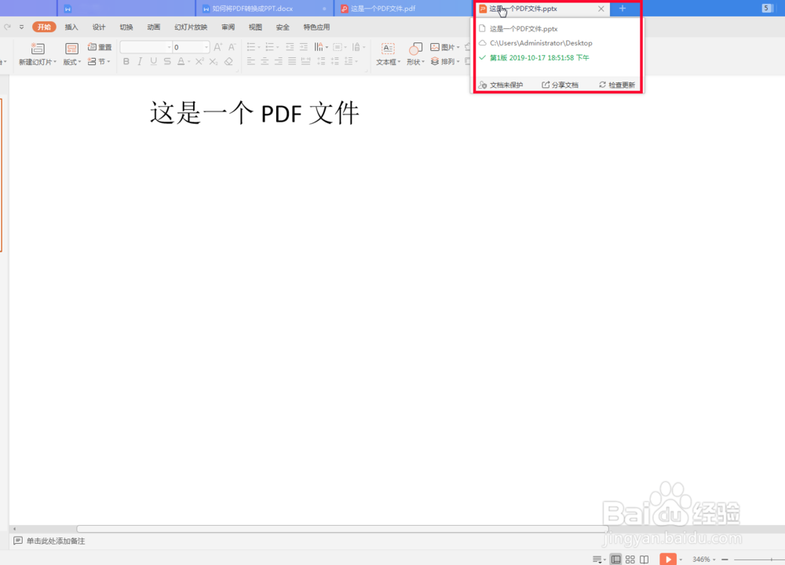This screenshot has width=785, height=565.
Task: Insert a Picture (图片)
Action: coord(444,47)
